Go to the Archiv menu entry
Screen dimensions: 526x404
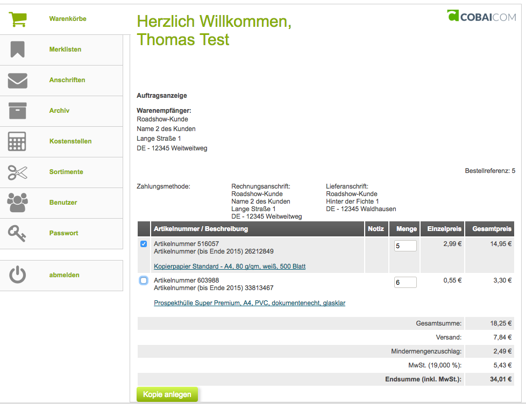tap(59, 111)
